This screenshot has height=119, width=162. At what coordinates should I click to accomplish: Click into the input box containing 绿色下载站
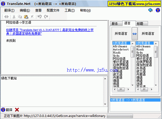52,91
